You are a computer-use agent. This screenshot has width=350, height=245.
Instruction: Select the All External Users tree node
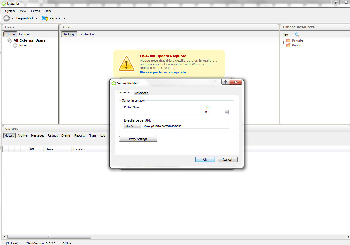click(30, 40)
